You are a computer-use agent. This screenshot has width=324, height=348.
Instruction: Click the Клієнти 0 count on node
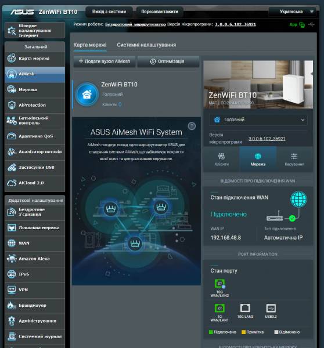click(x=112, y=104)
